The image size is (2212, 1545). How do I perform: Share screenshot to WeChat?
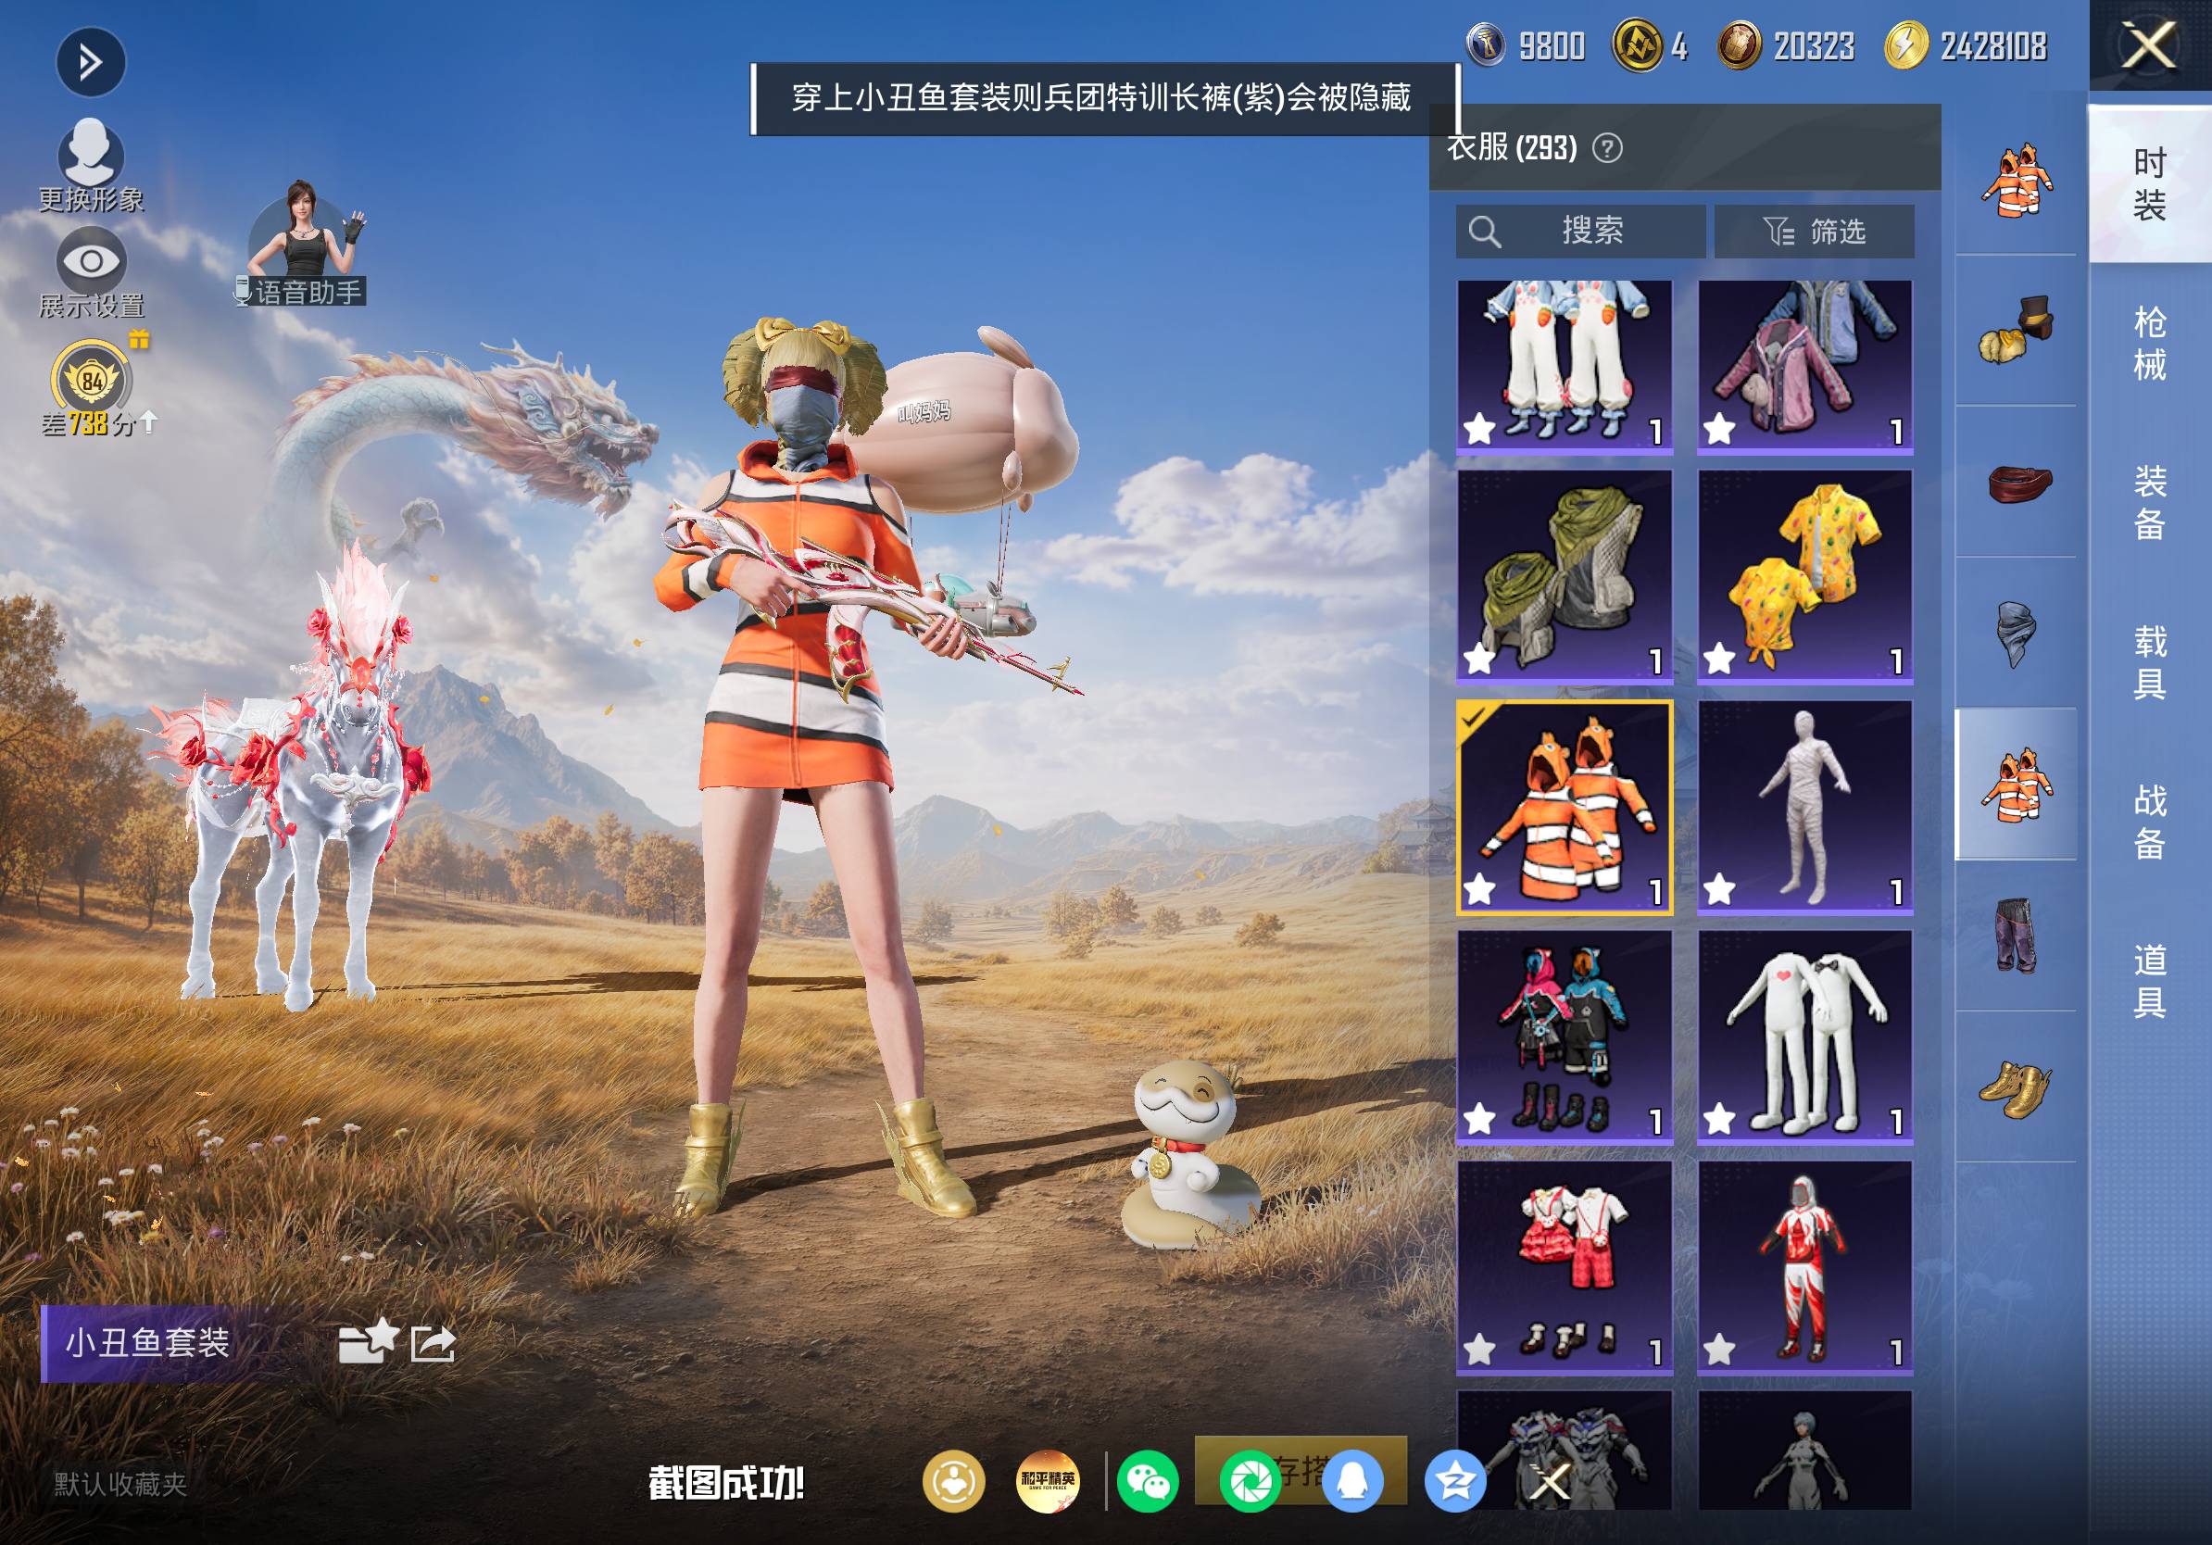tap(1149, 1480)
